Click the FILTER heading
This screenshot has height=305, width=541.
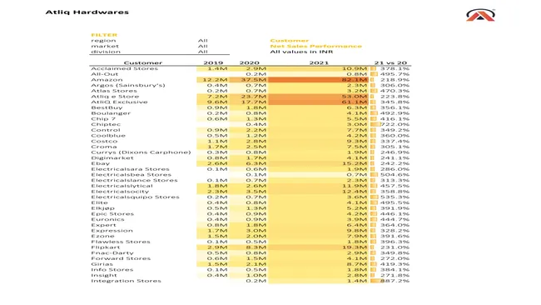(104, 35)
